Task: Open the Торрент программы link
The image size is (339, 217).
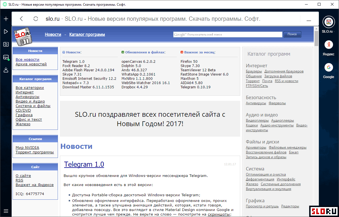Action: click(x=35, y=152)
